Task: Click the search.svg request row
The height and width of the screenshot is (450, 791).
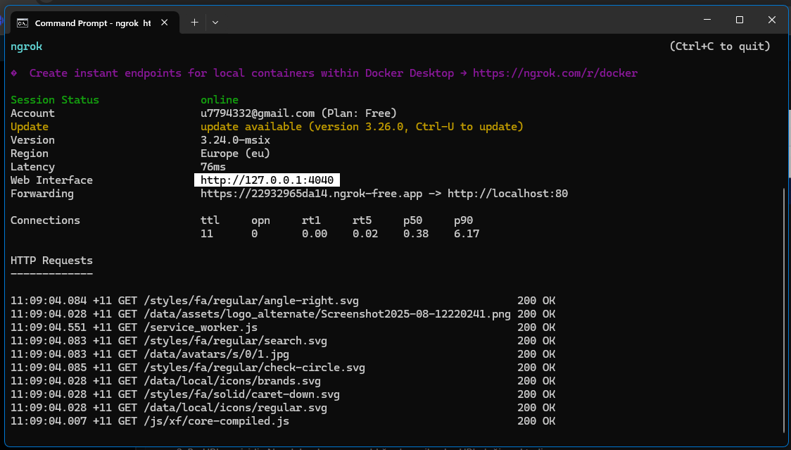Action: (x=282, y=341)
